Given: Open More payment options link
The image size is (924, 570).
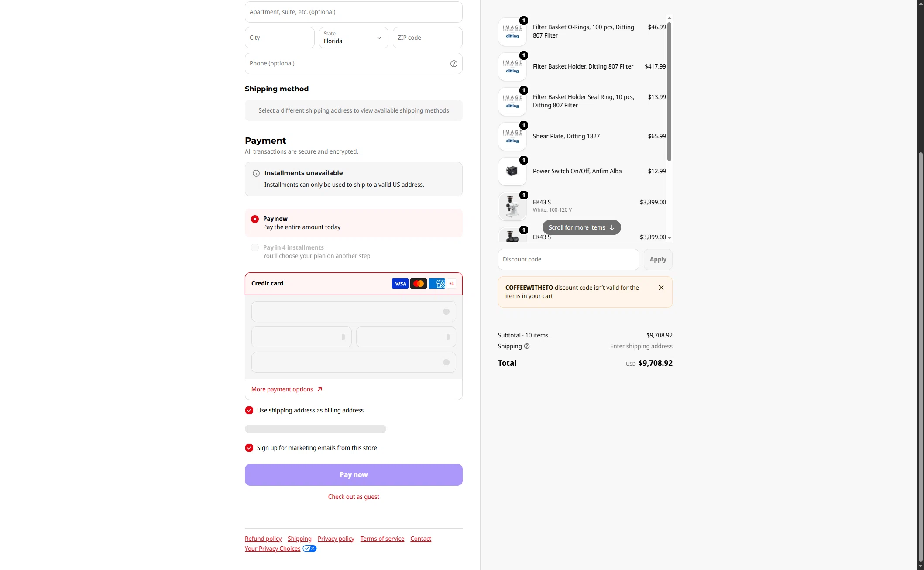Looking at the screenshot, I should tap(287, 389).
